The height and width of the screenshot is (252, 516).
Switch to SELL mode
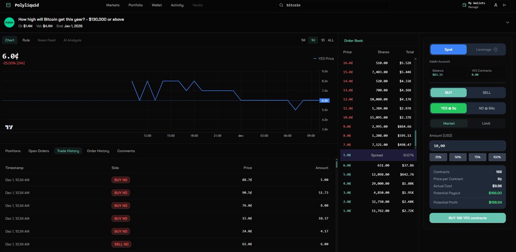click(x=487, y=93)
